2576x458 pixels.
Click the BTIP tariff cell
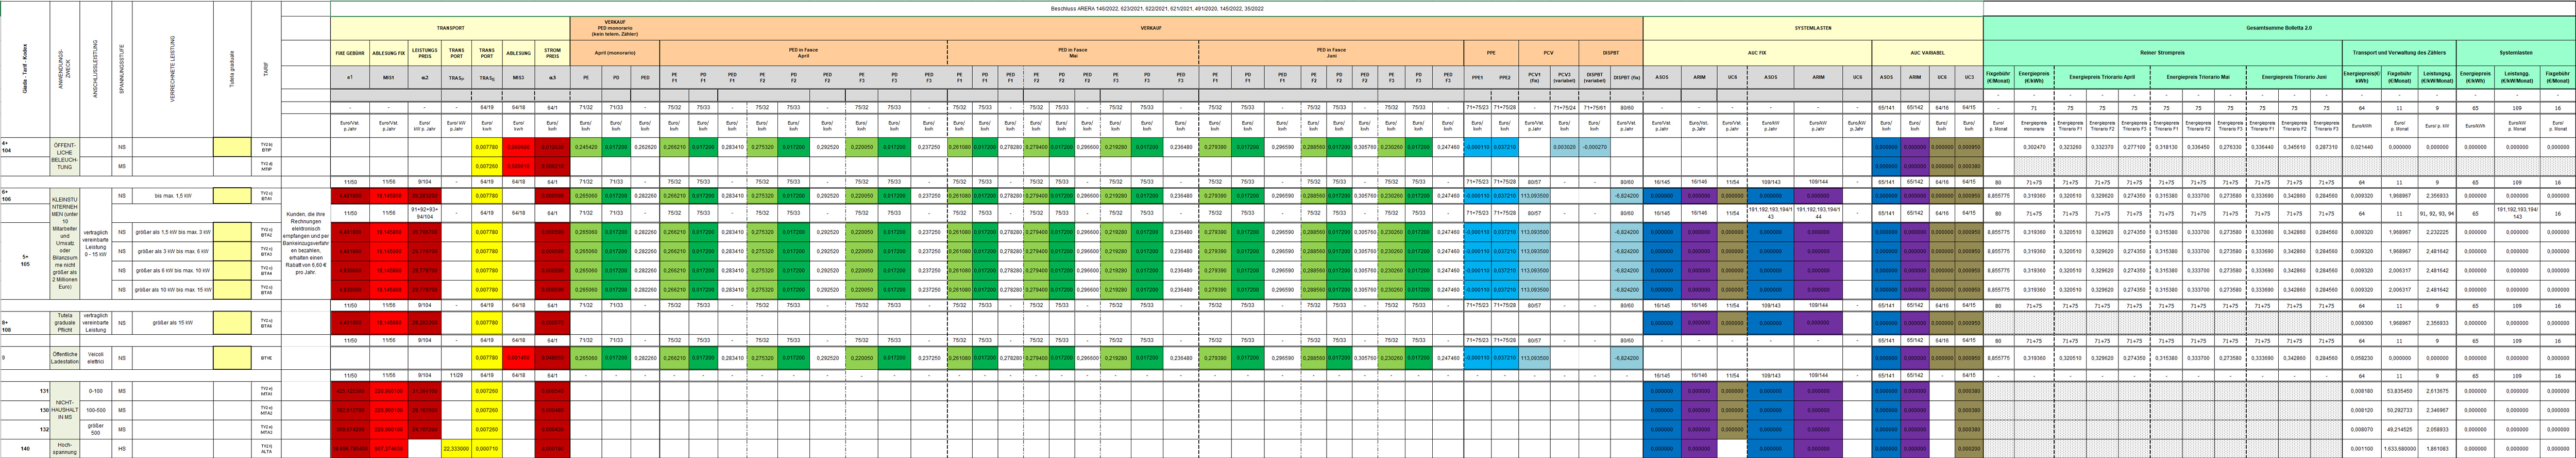[266, 148]
